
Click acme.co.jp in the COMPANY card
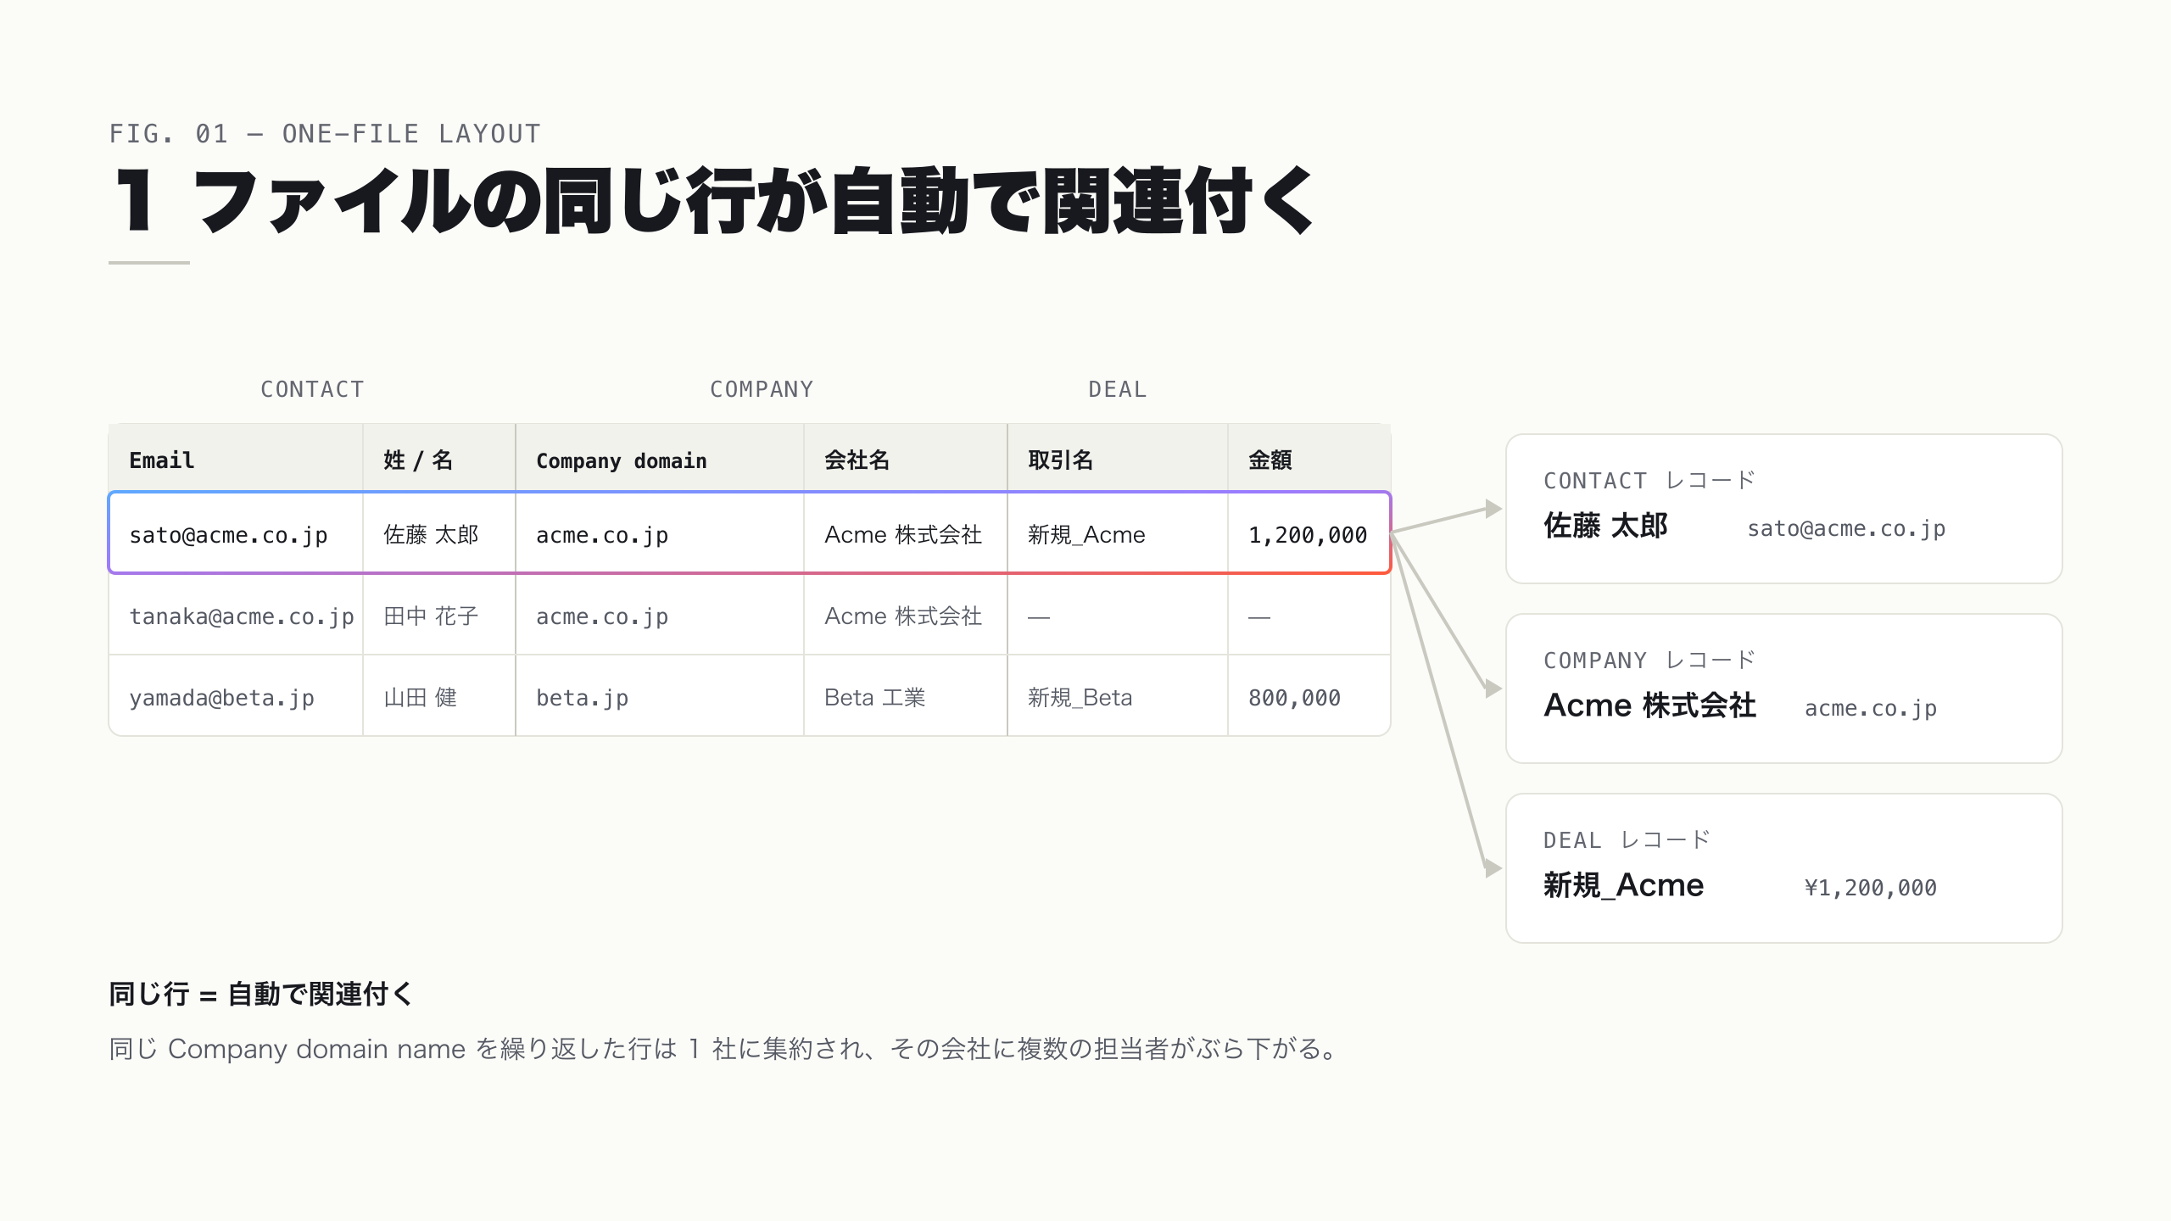1871,708
